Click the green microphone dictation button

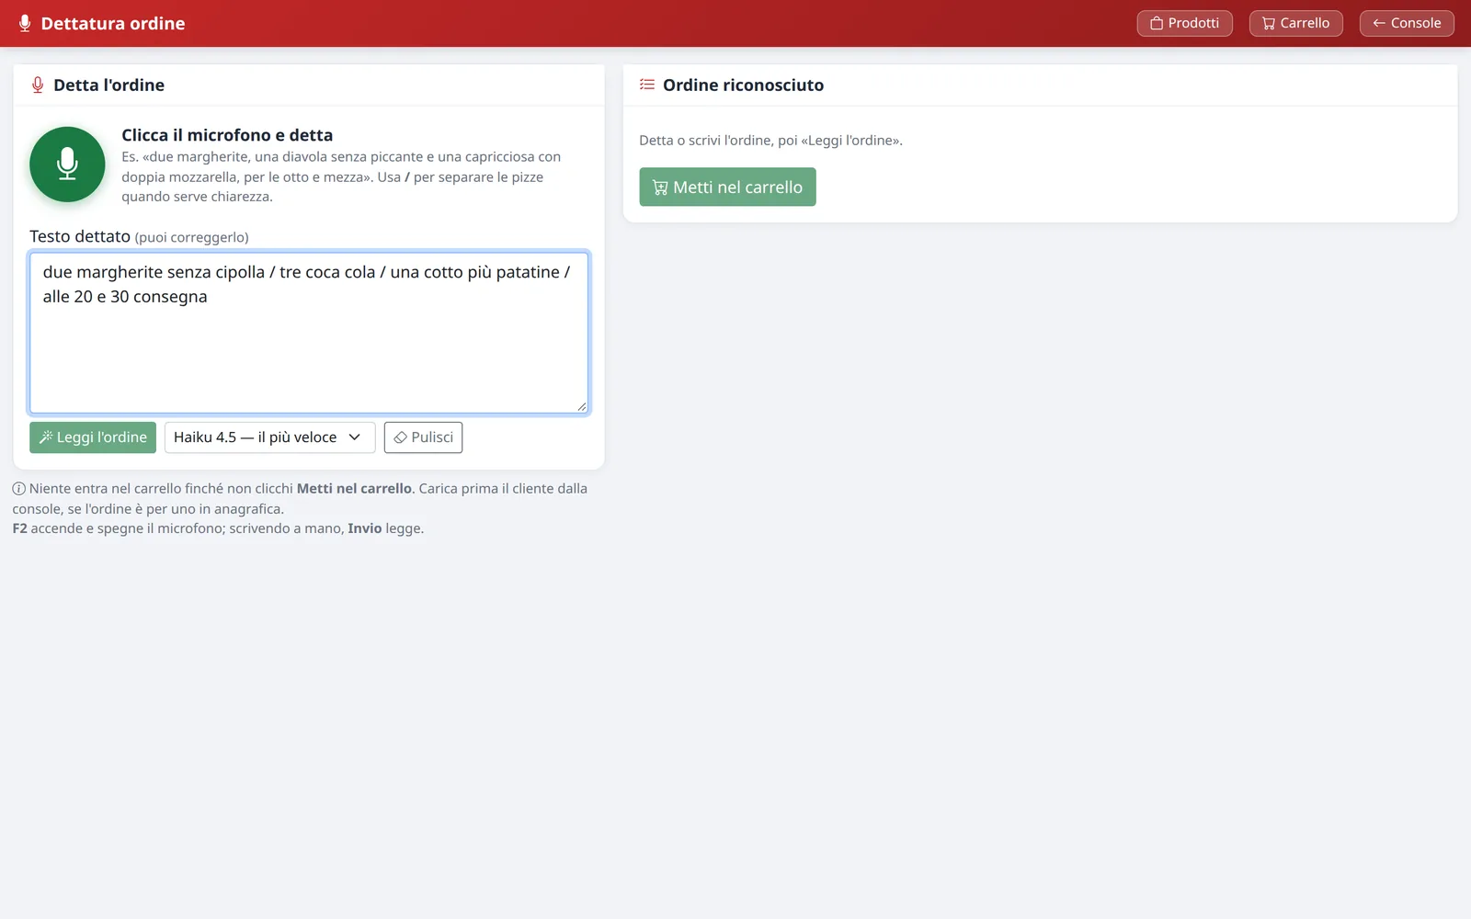pos(67,165)
